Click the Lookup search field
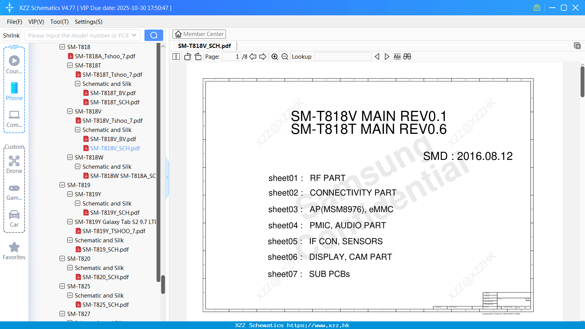The width and height of the screenshot is (585, 329). pos(343,57)
